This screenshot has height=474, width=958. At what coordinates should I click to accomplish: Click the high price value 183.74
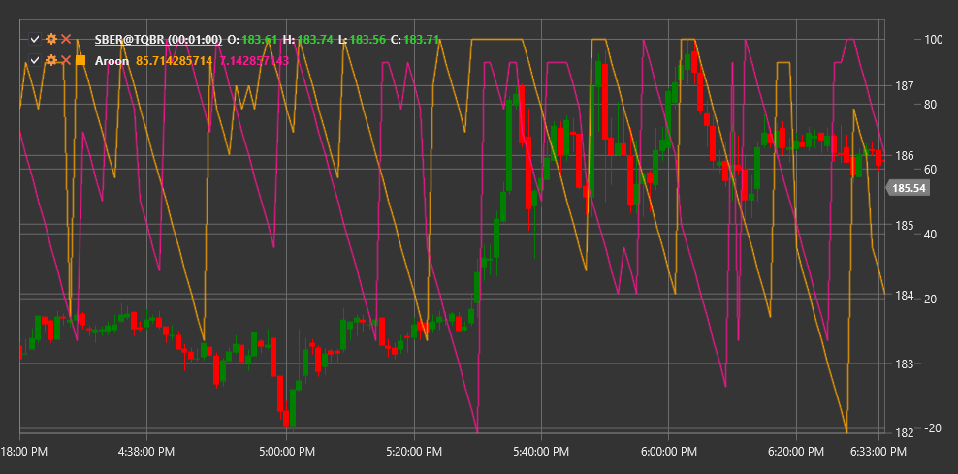pyautogui.click(x=315, y=40)
